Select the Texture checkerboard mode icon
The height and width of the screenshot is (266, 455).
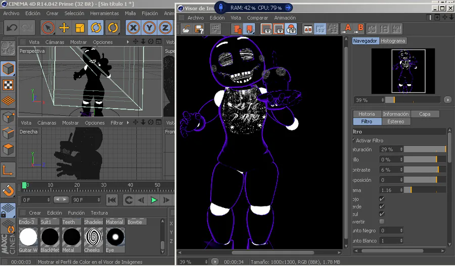[8, 85]
